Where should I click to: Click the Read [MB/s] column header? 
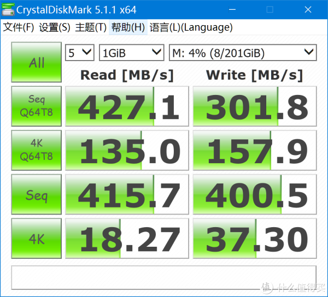(x=127, y=75)
